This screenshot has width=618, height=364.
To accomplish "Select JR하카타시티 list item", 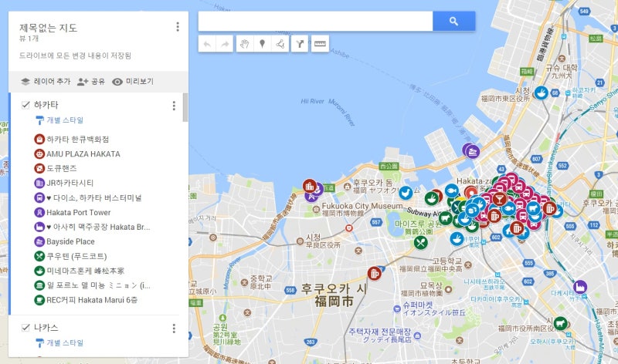I will point(70,183).
